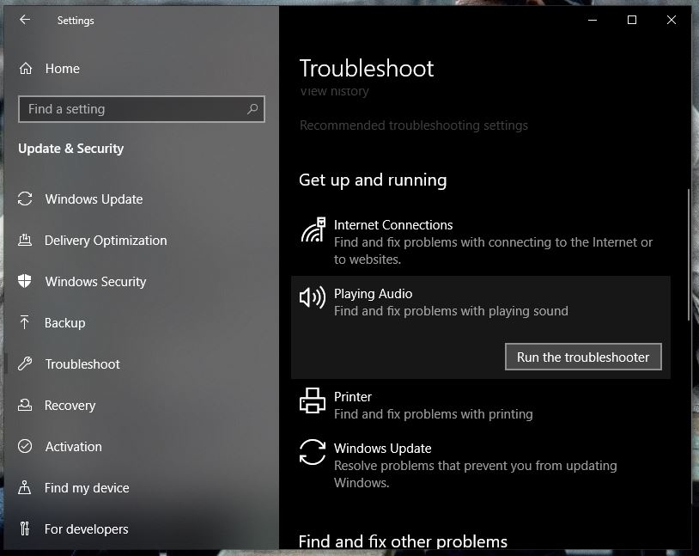Select the Printer troubleshooter title
The height and width of the screenshot is (556, 699).
353,397
